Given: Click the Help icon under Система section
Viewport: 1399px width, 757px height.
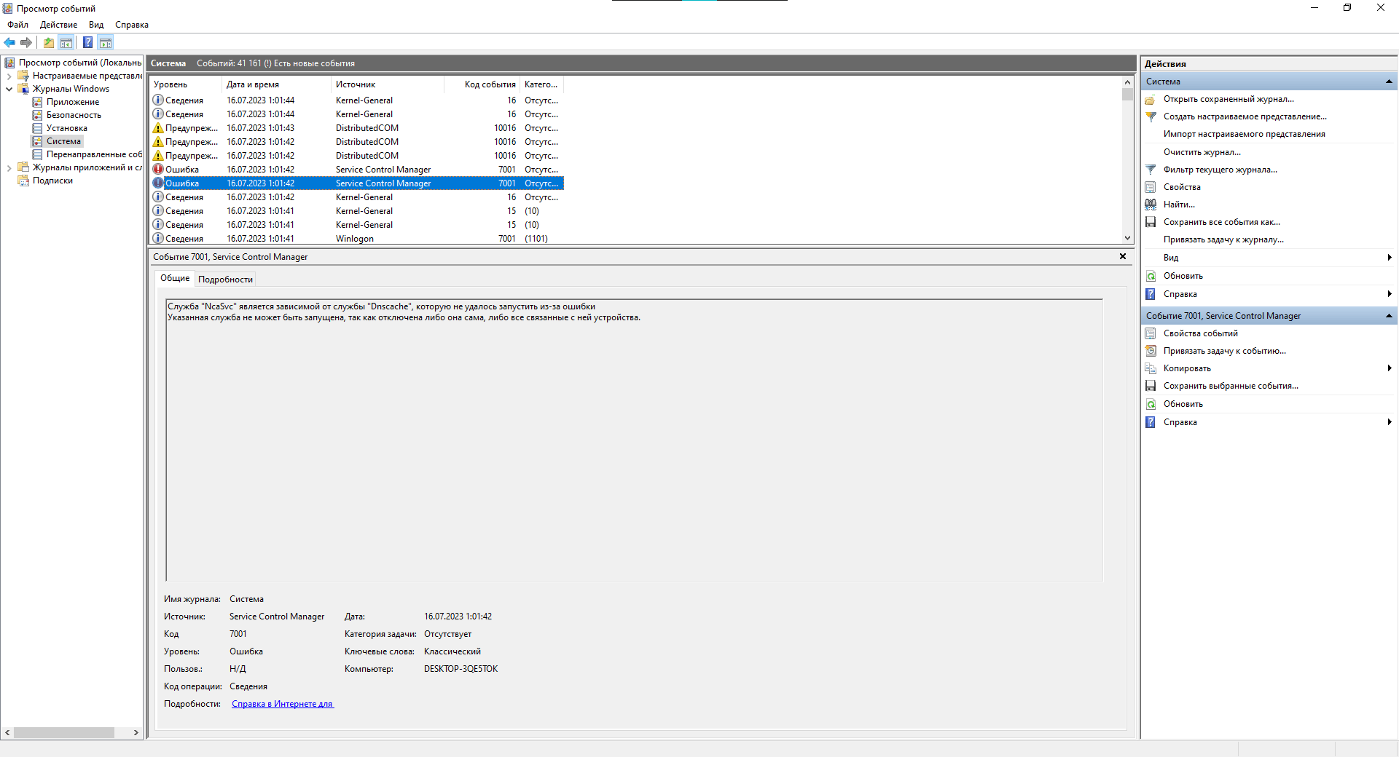Looking at the screenshot, I should pos(1151,294).
